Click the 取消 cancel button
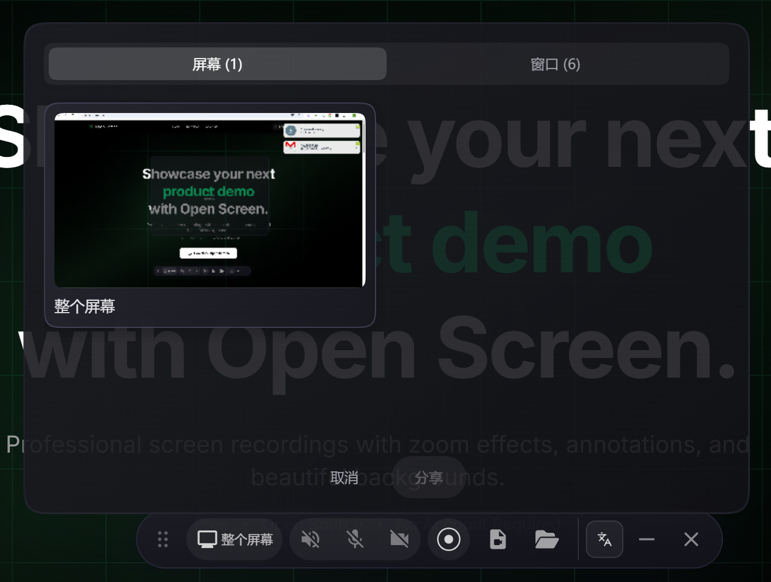This screenshot has height=582, width=771. coord(344,478)
